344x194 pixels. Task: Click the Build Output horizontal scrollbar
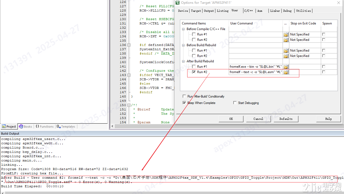172,193
